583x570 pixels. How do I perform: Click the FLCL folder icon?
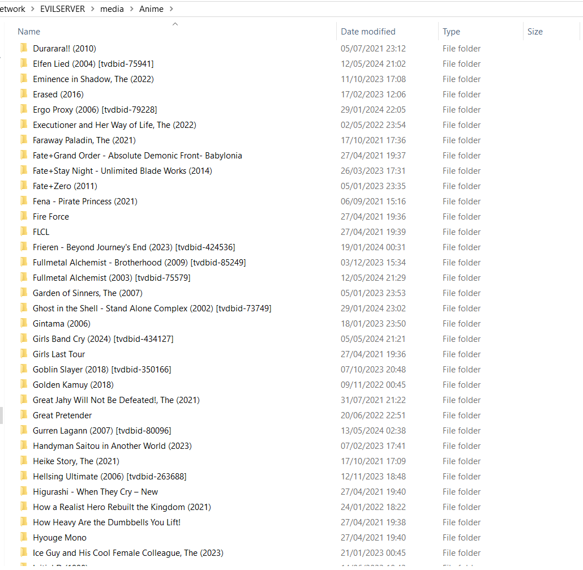[24, 231]
